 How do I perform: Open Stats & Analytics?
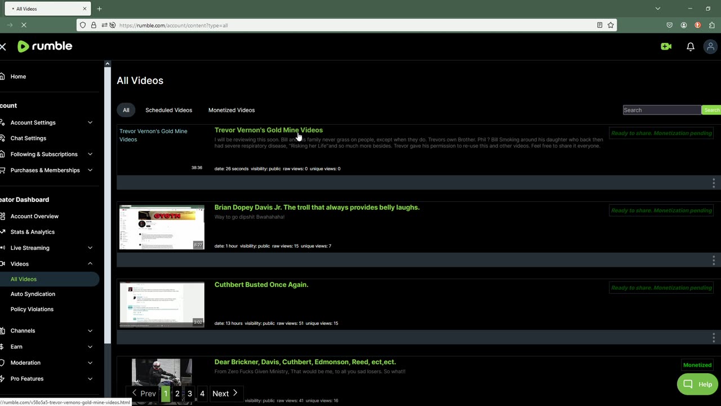click(x=33, y=232)
